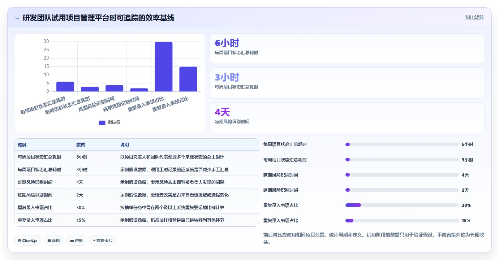Click the 15% value in the table's 数据 column
499x260 pixels.
[x=81, y=220]
